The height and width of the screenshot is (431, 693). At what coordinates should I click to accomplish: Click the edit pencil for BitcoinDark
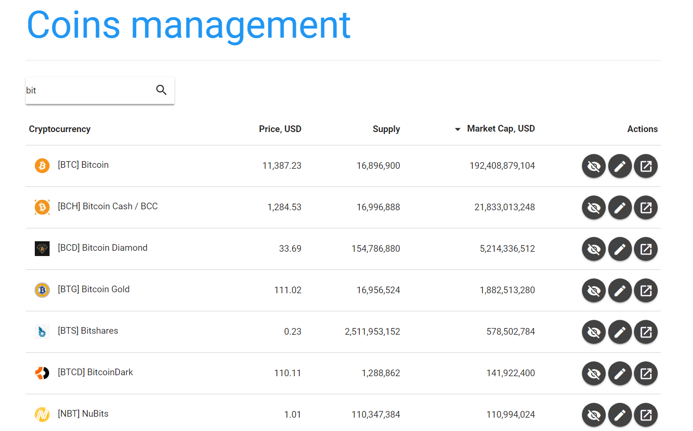(x=620, y=373)
